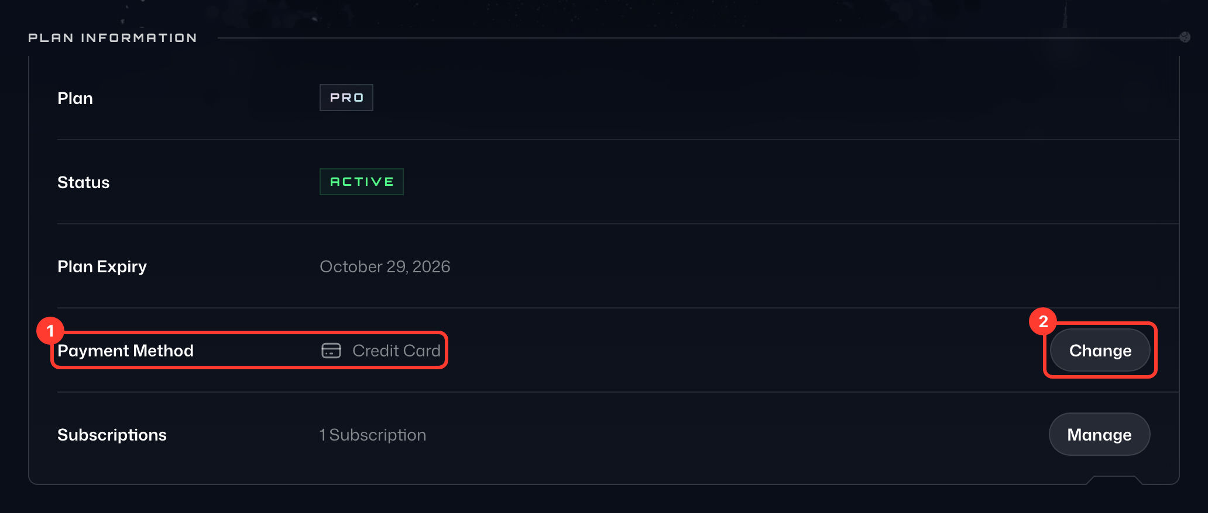Click the Plan row label
1208x513 pixels.
[75, 98]
